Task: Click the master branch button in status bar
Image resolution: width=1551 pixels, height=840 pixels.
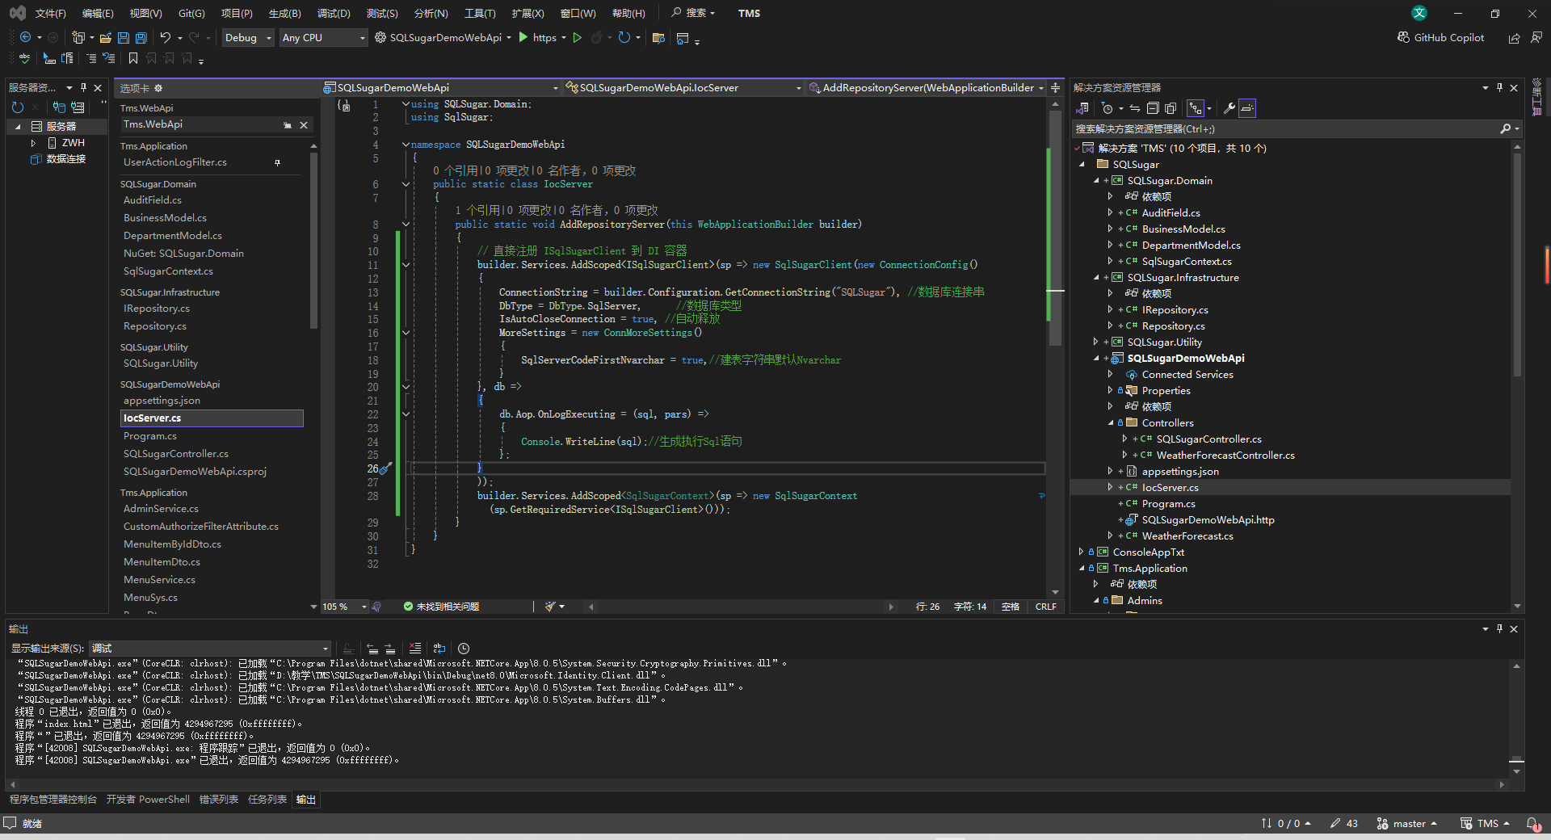Action: coord(1408,824)
